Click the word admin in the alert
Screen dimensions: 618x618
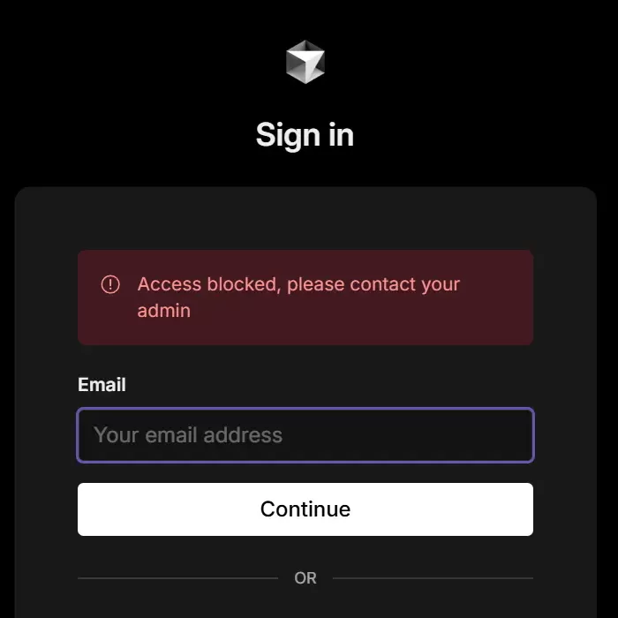tap(164, 311)
